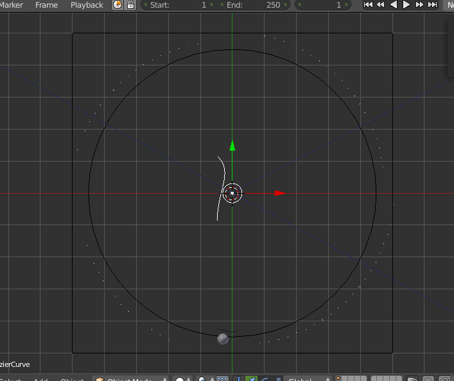Click the white manipulator center circle
The width and height of the screenshot is (454, 381).
coord(232,193)
